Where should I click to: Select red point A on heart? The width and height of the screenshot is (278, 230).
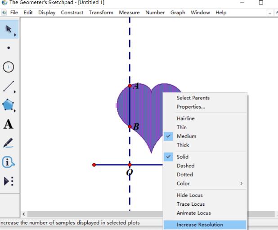click(130, 86)
